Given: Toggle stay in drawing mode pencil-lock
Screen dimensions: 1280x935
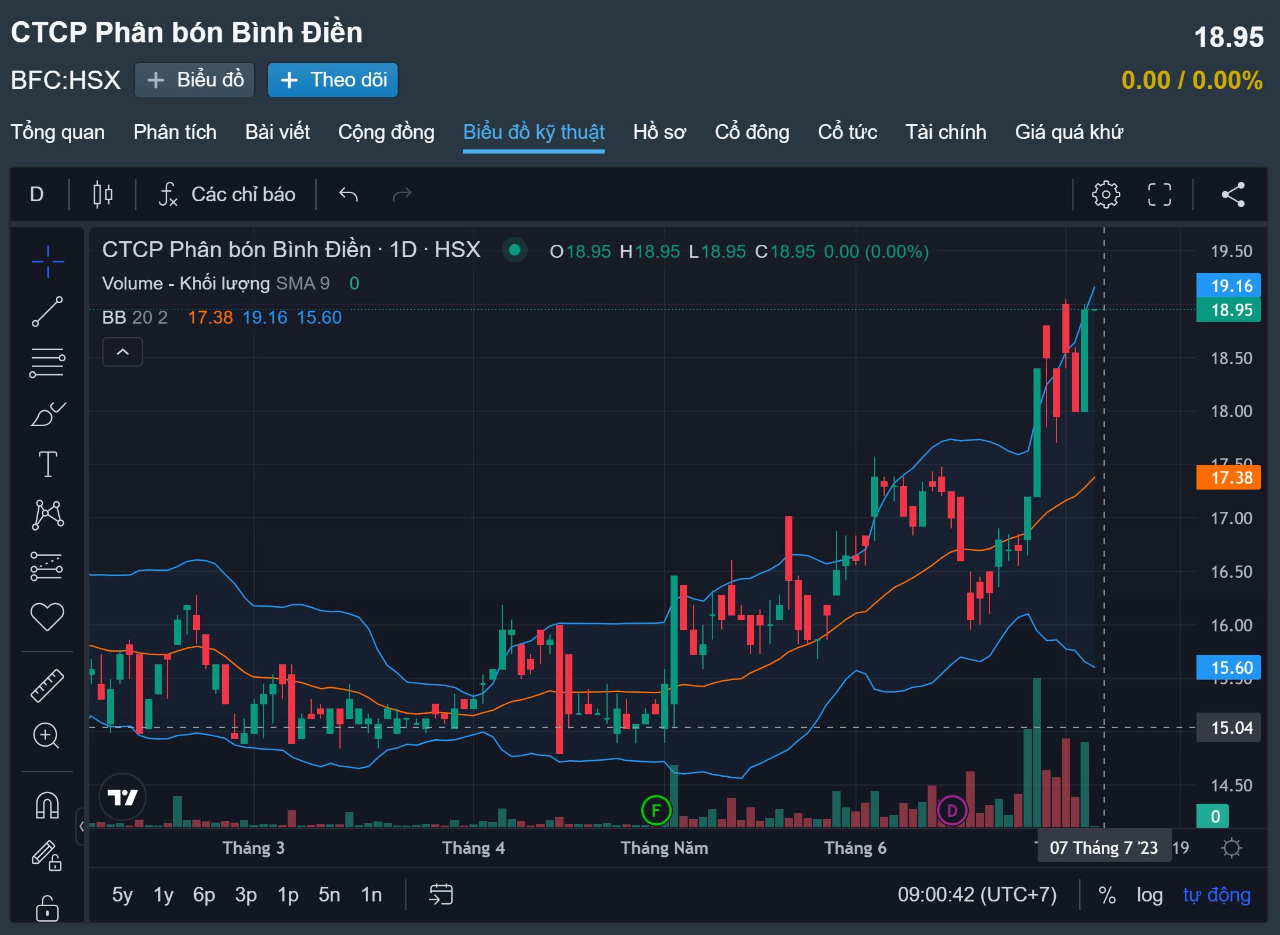Looking at the screenshot, I should [x=46, y=856].
